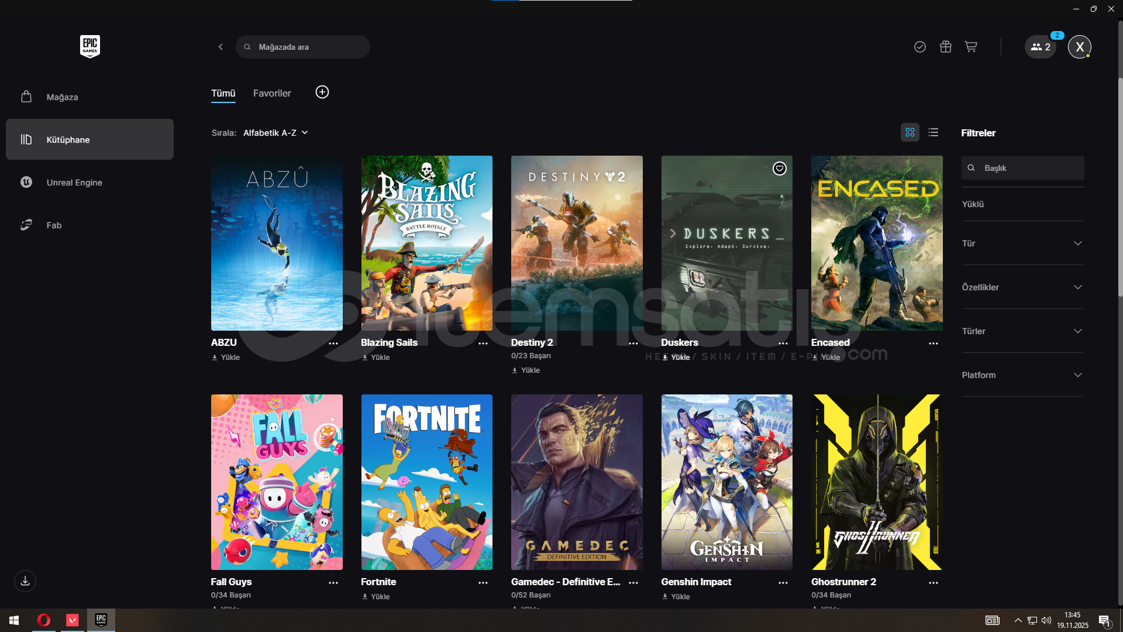The height and width of the screenshot is (632, 1123).
Task: Switch to the Favoriler tab
Action: pyautogui.click(x=272, y=94)
